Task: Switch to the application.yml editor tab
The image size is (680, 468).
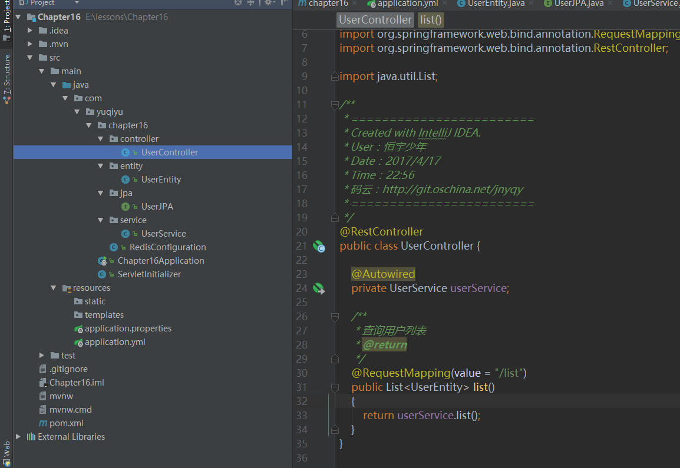Action: 408,4
